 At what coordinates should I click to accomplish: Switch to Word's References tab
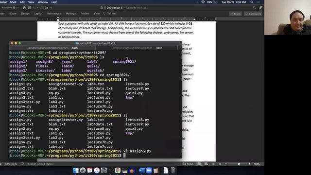(x=54, y=14)
